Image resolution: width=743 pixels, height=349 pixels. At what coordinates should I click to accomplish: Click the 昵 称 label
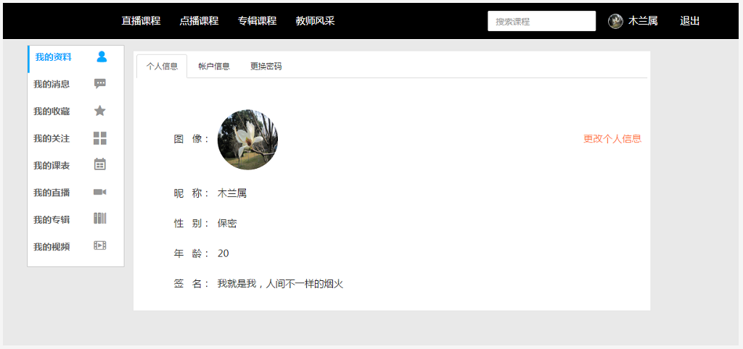(x=191, y=193)
